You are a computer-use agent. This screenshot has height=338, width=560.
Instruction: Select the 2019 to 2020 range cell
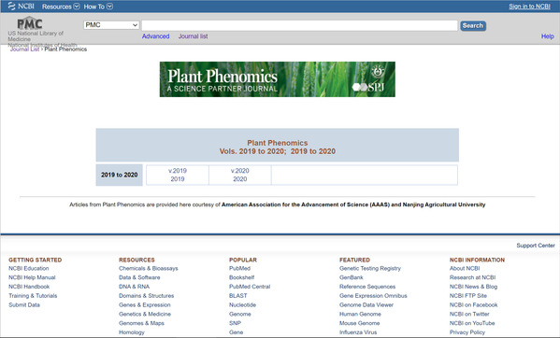point(120,175)
